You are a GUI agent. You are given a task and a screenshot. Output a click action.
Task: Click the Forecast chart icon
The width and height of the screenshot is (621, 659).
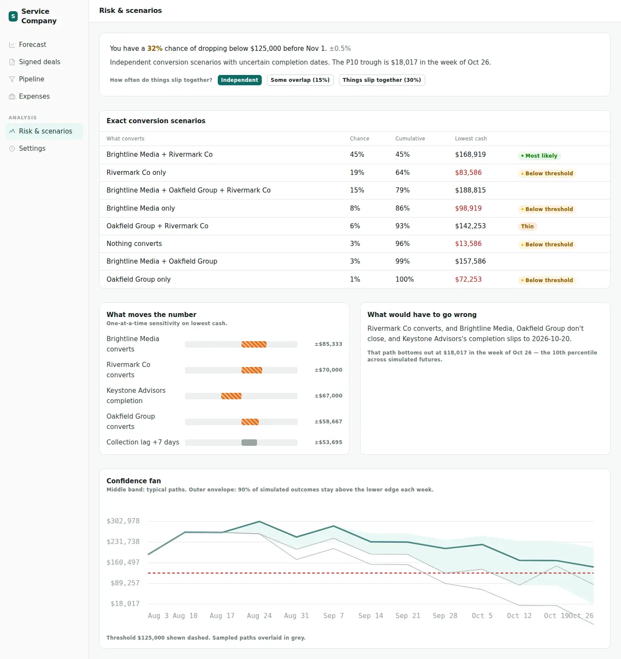pyautogui.click(x=12, y=45)
